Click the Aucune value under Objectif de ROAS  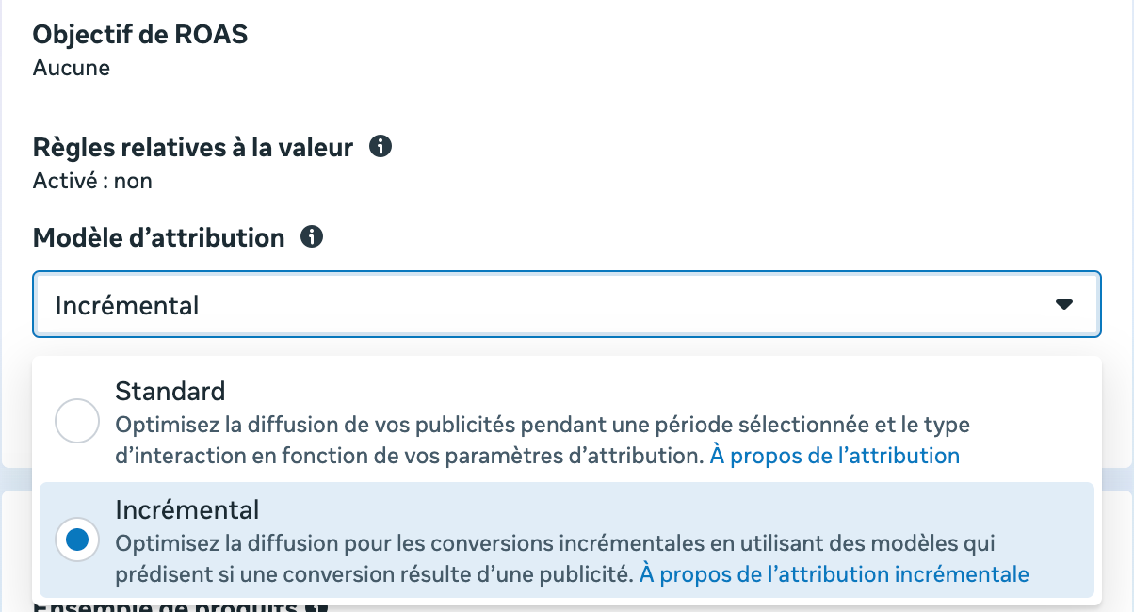72,69
